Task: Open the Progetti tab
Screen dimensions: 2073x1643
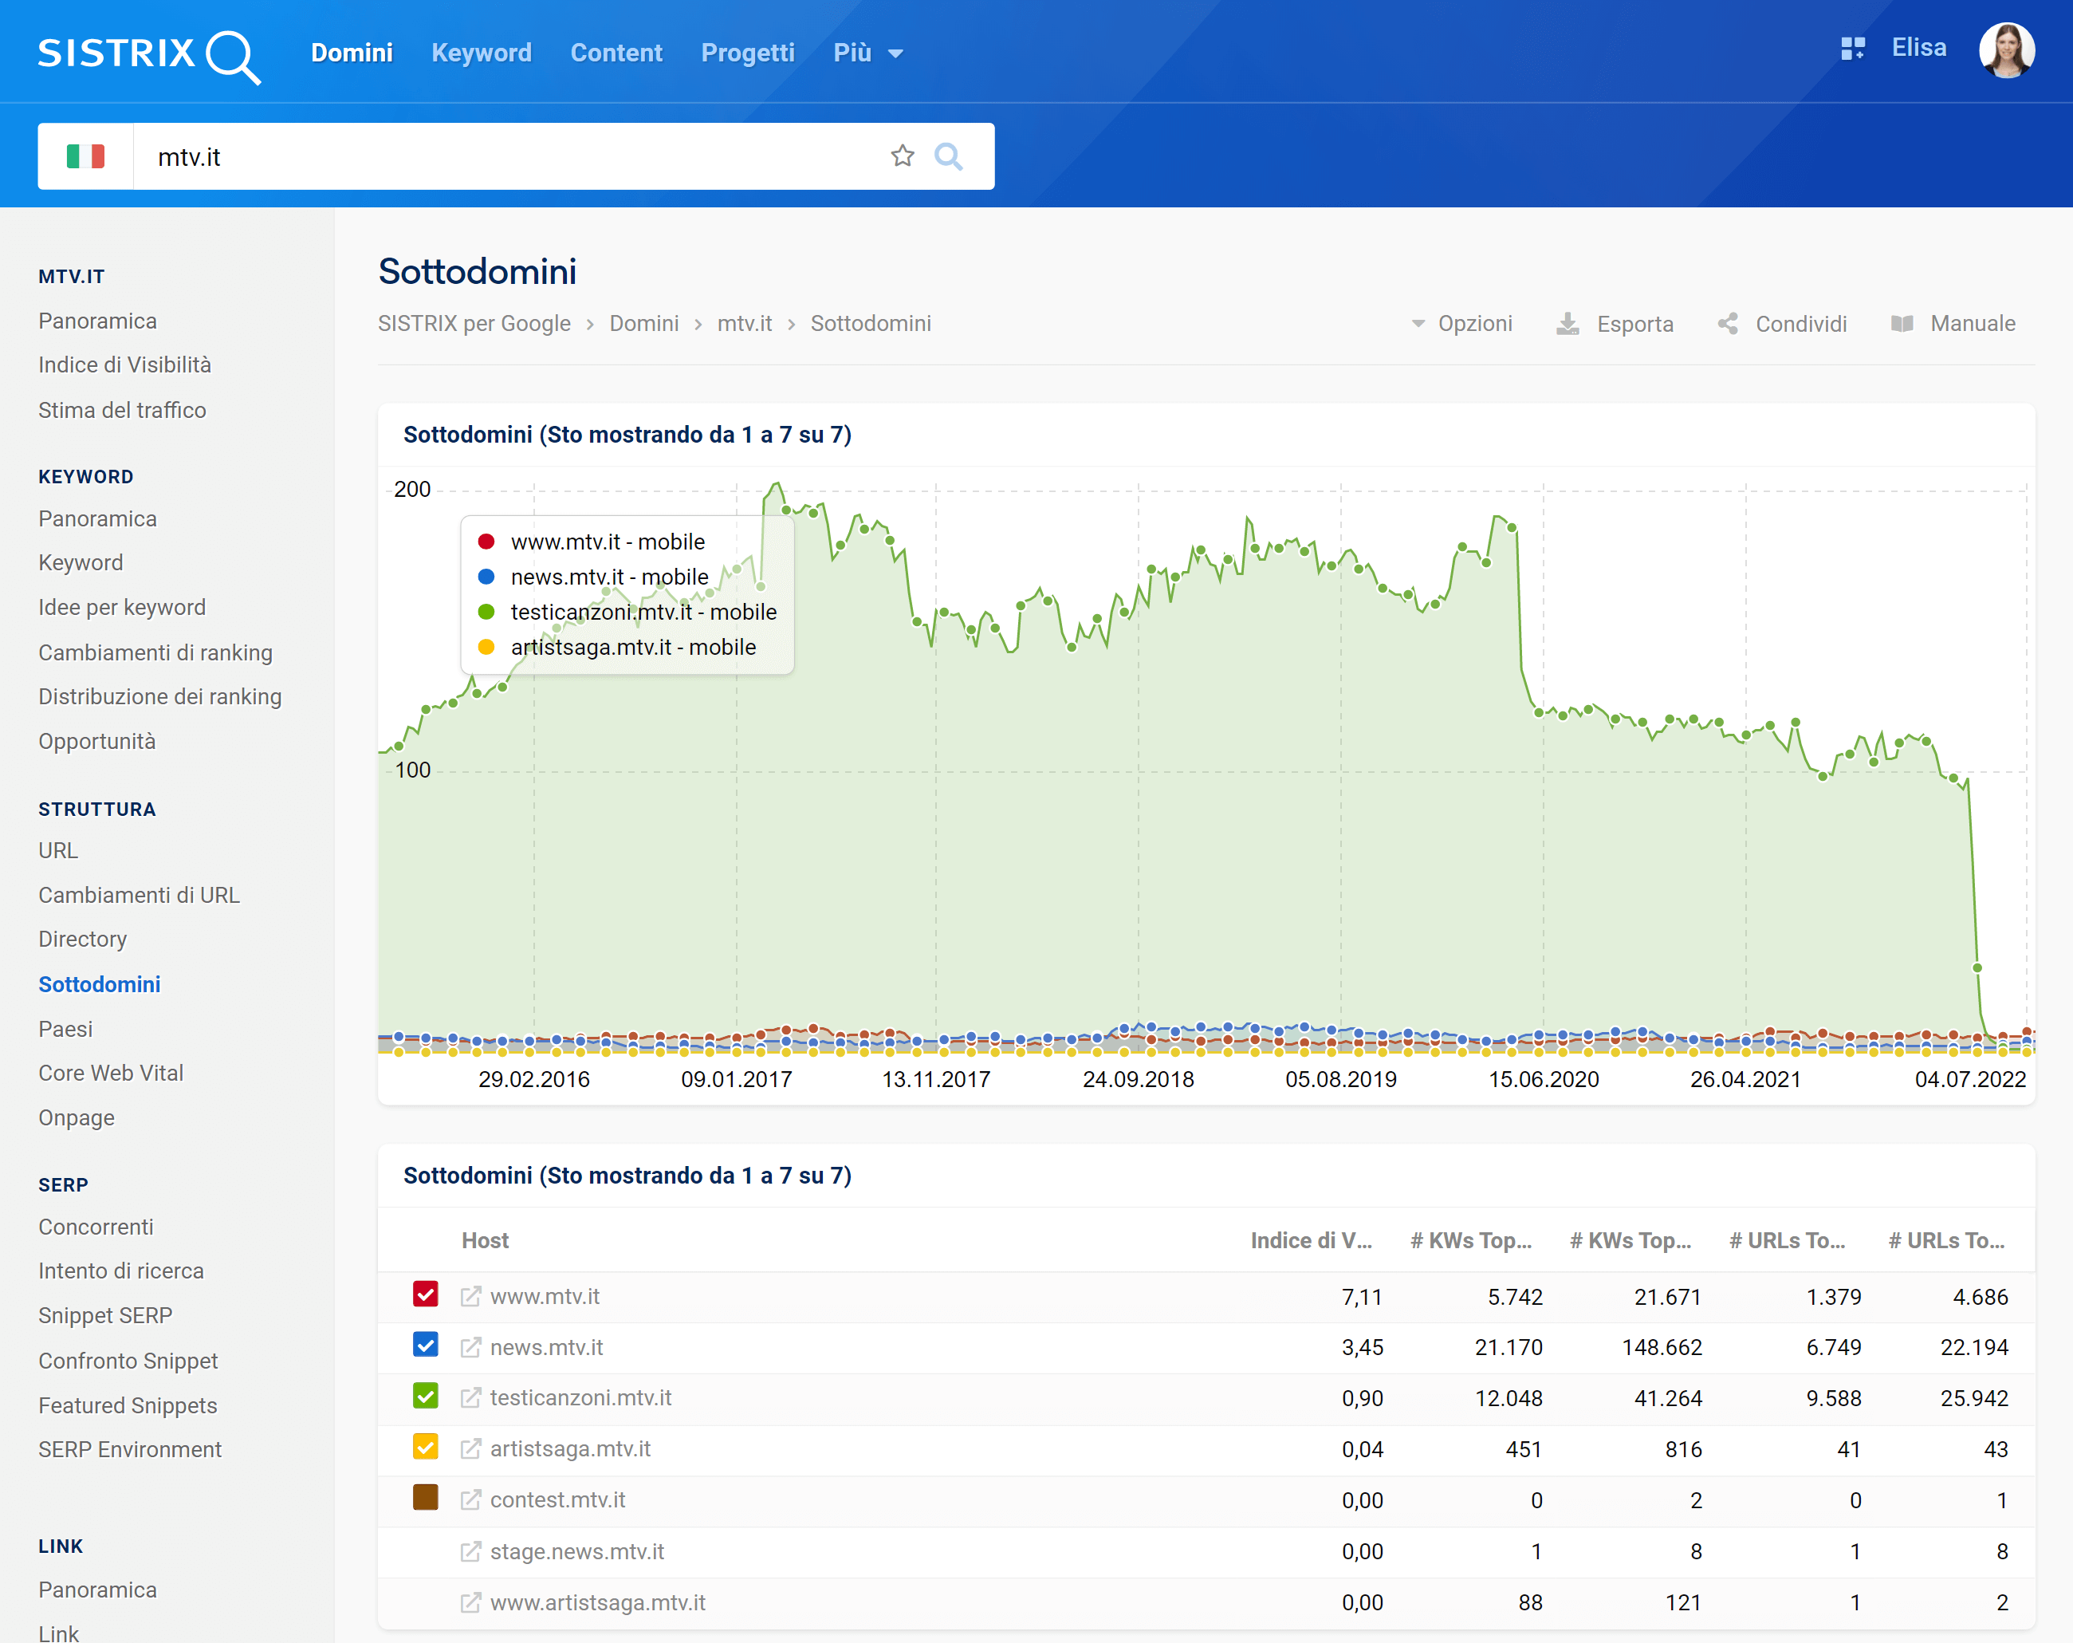Action: pyautogui.click(x=748, y=53)
